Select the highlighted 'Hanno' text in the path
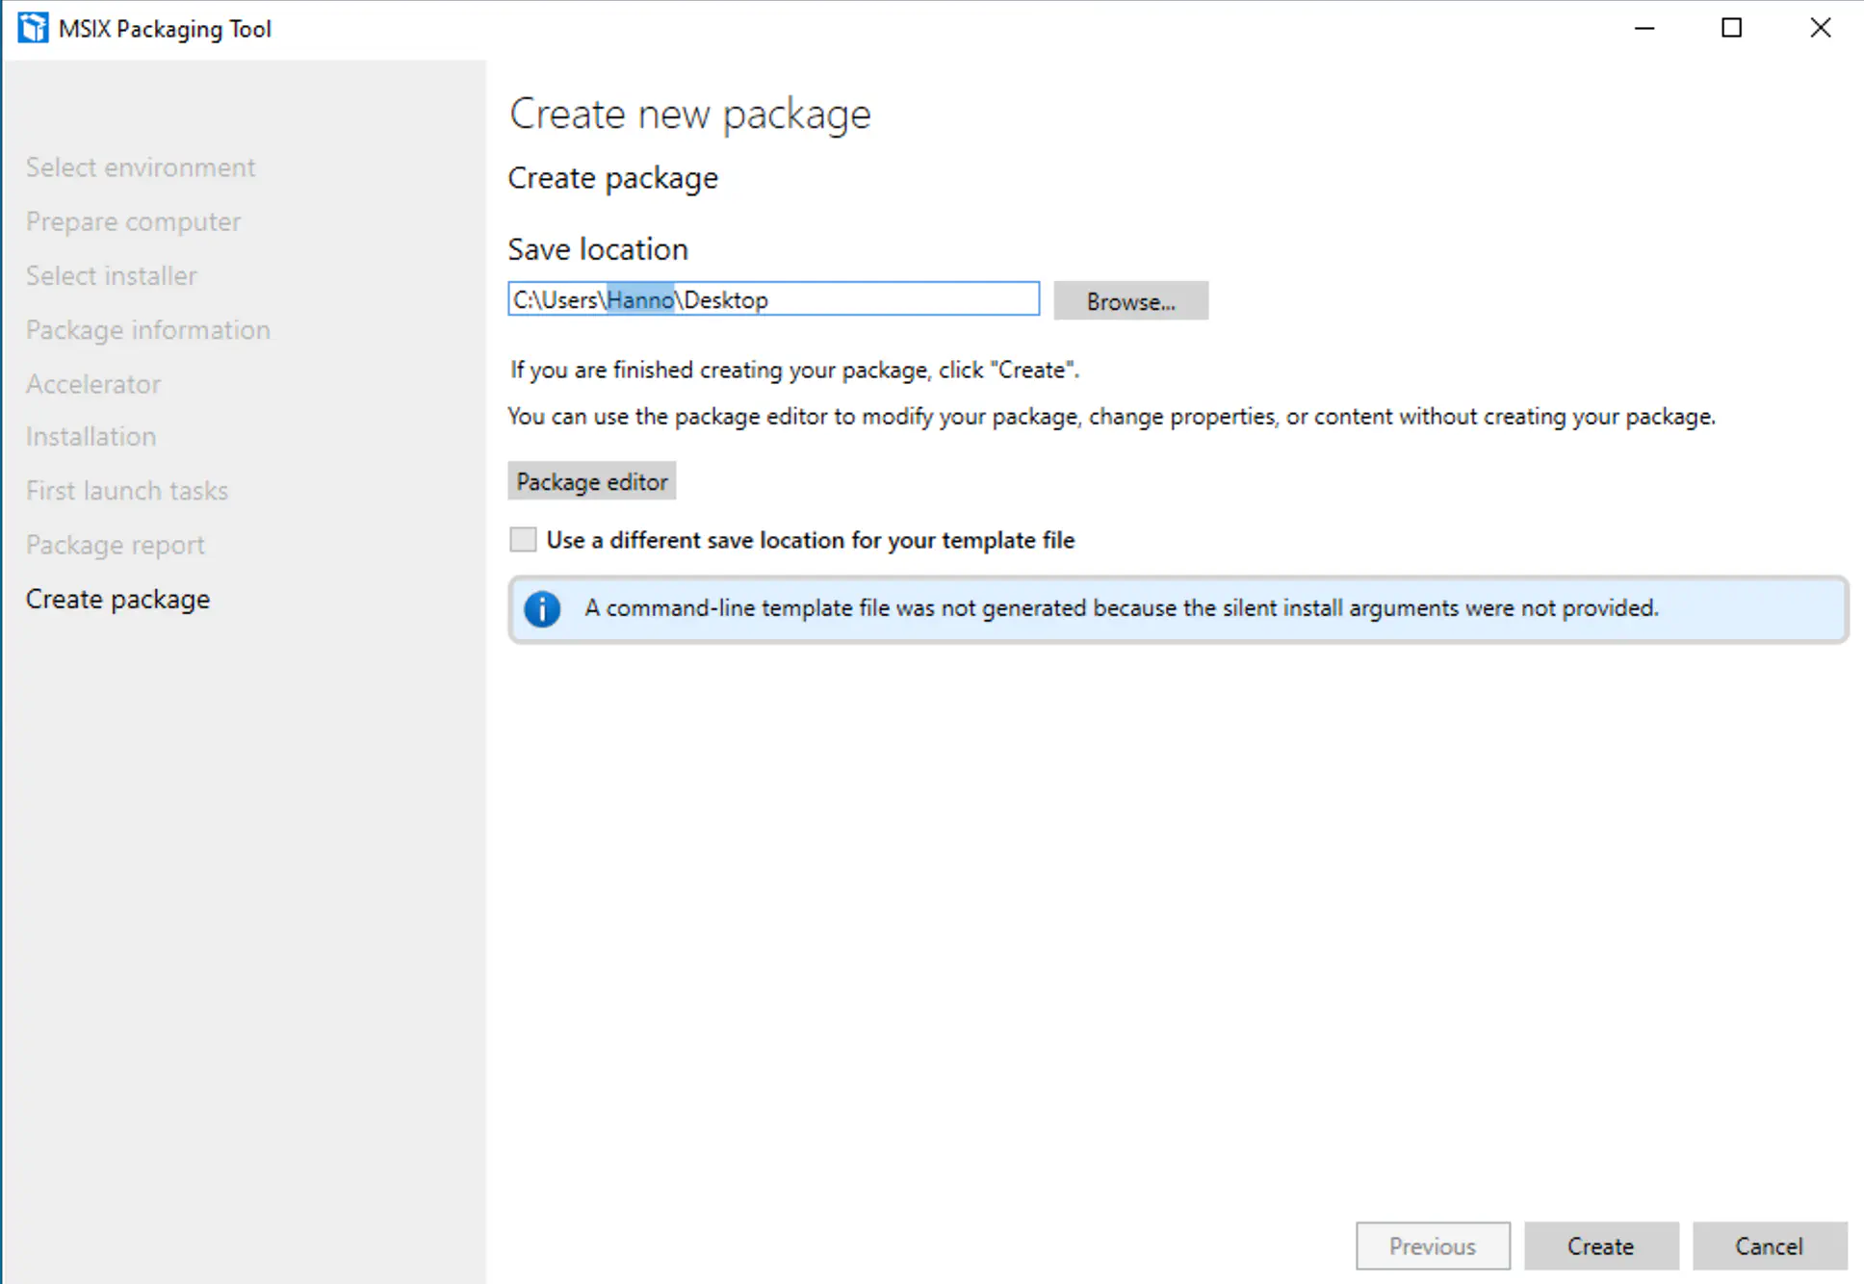This screenshot has width=1864, height=1284. tap(641, 299)
